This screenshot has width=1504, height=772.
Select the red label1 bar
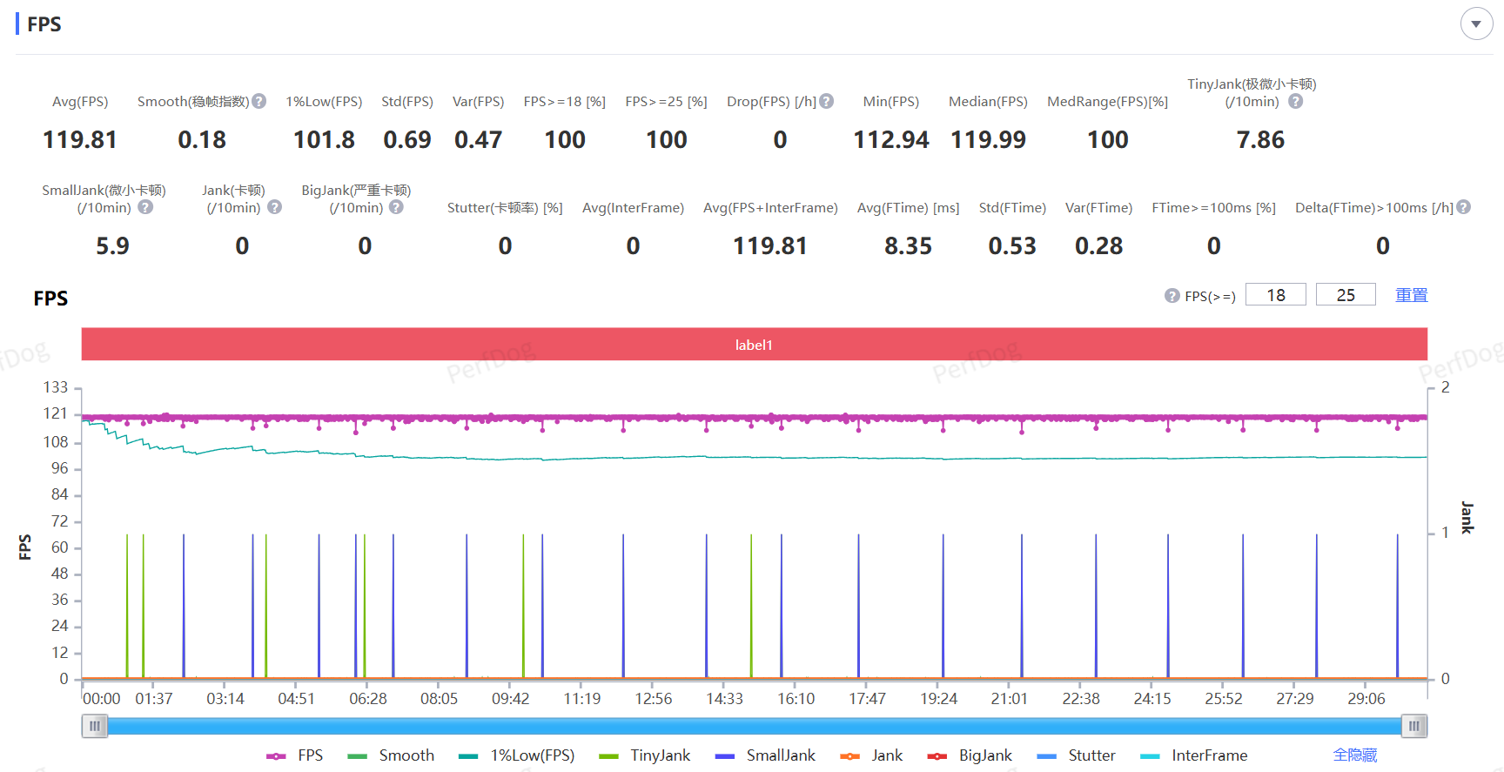tap(754, 345)
